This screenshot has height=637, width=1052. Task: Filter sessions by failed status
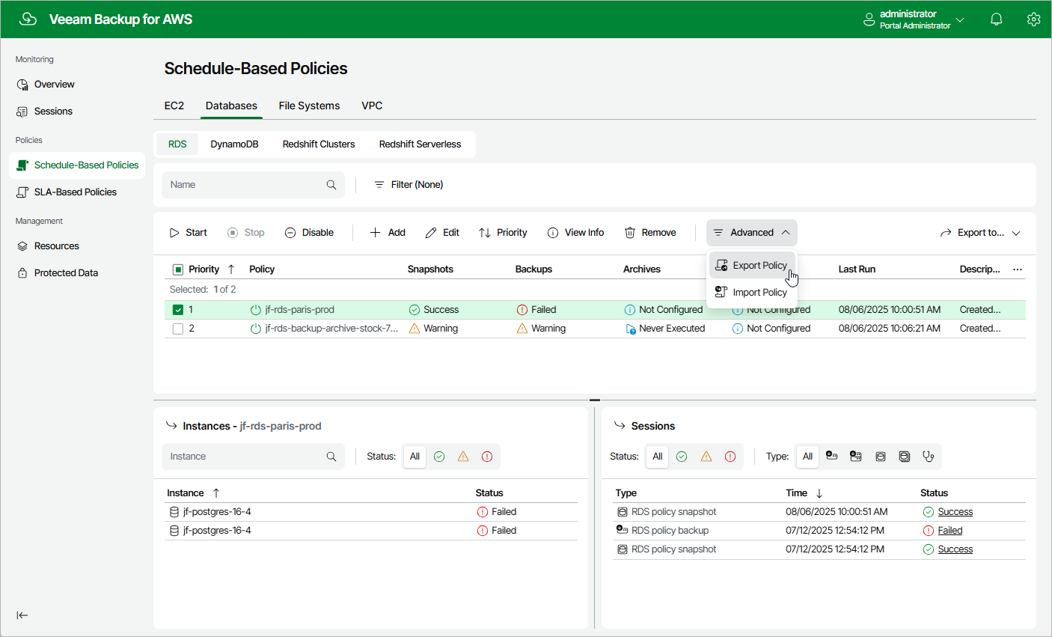730,457
